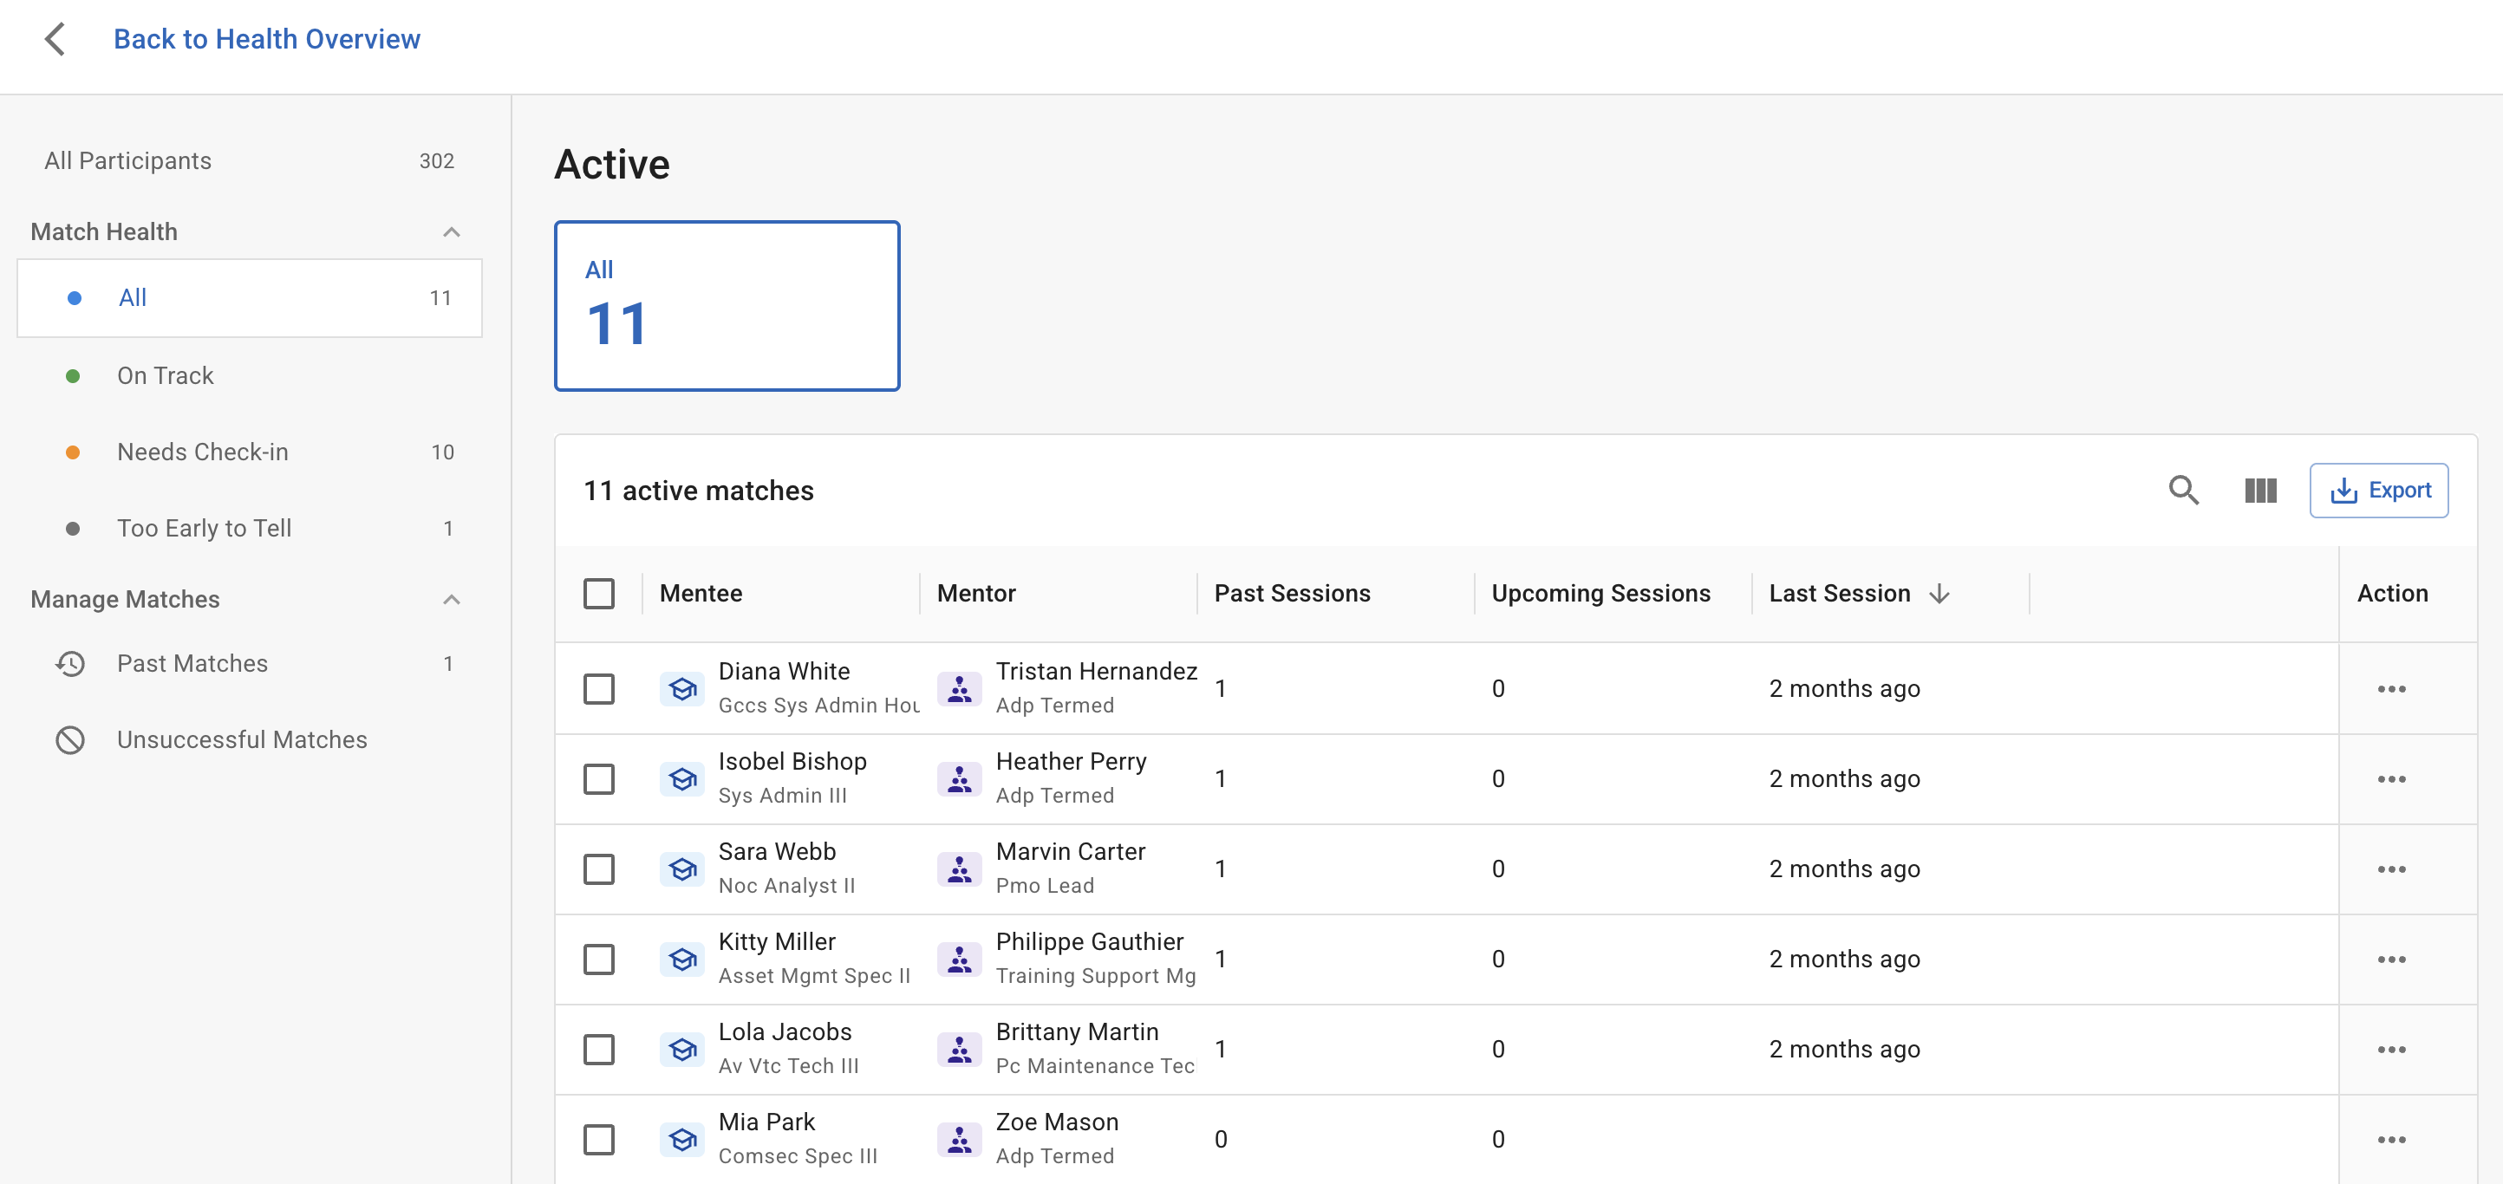This screenshot has height=1184, width=2503.
Task: Open three-dot menu for Sara Webb row
Action: tap(2390, 869)
